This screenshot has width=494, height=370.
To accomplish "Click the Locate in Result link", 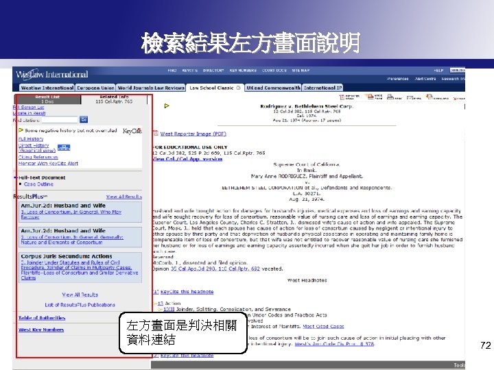I will 30,113.
